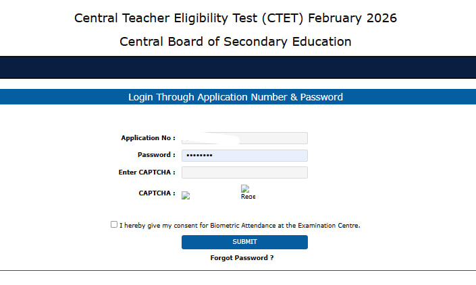Click the "CAPTCHA :" label beside image
The width and height of the screenshot is (476, 285).
tap(157, 193)
